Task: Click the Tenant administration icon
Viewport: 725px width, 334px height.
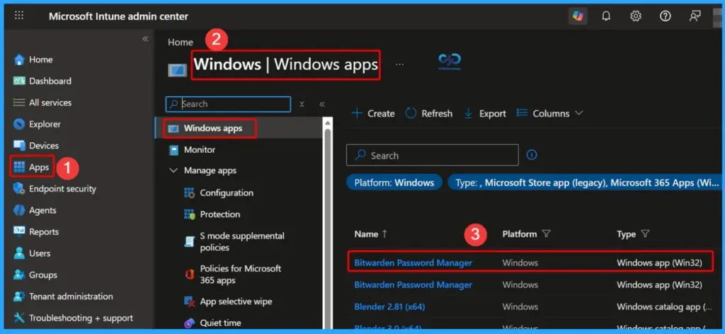Action: pos(19,296)
